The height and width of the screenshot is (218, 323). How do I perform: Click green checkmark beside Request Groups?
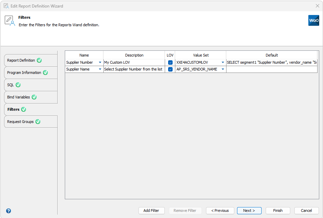[x=38, y=122]
